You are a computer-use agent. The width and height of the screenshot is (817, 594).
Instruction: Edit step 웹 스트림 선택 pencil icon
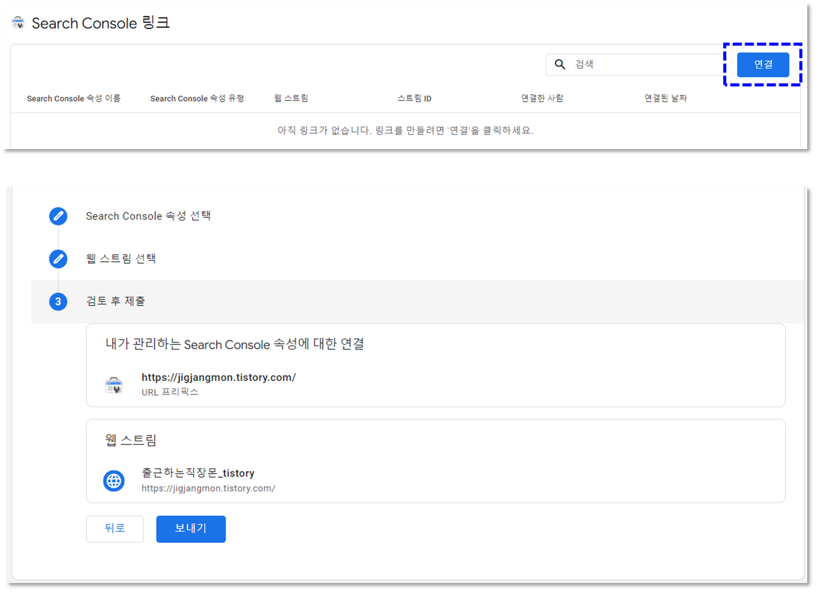pos(58,259)
